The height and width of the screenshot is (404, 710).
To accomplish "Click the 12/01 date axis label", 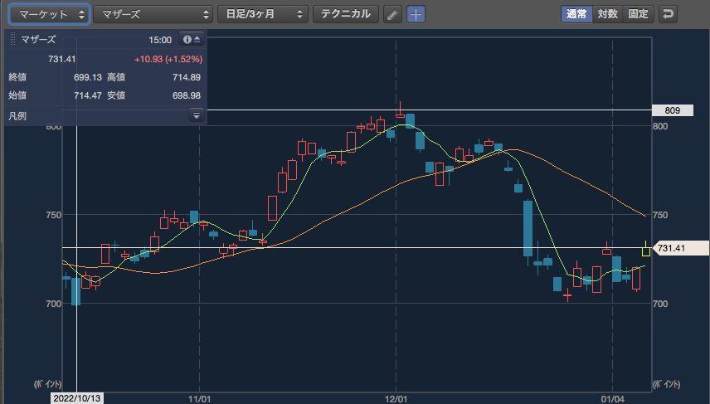I will coord(396,398).
